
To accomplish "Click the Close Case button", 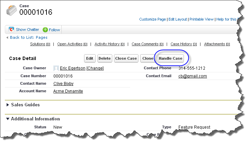I will (126, 58).
